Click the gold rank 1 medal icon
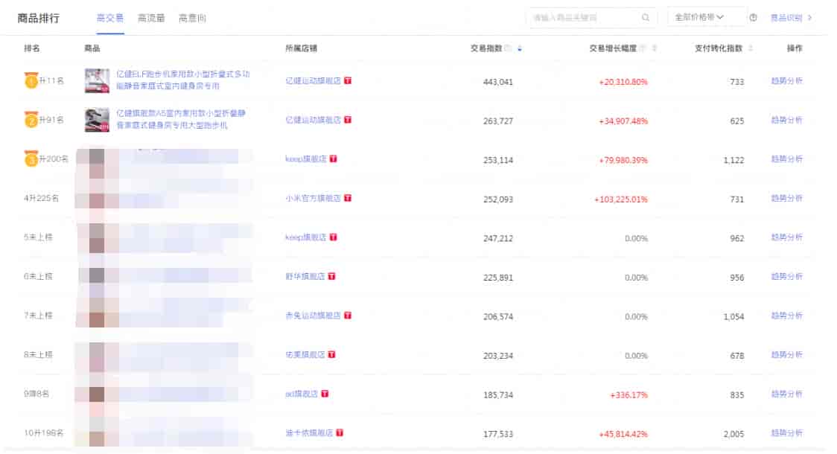This screenshot has height=454, width=837. click(31, 80)
